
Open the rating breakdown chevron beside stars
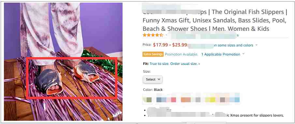click(x=166, y=35)
